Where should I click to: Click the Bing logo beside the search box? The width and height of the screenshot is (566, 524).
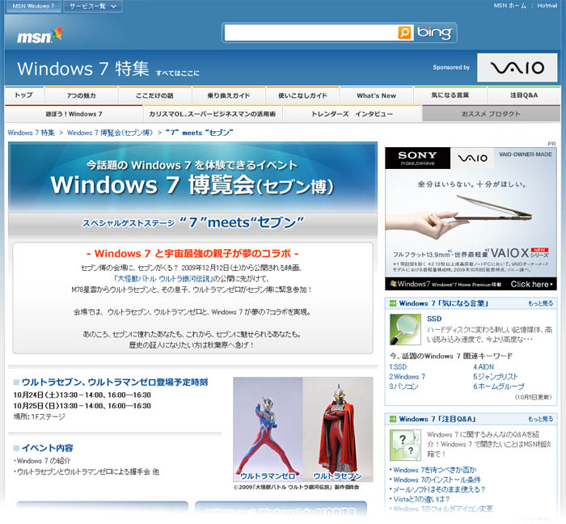434,33
